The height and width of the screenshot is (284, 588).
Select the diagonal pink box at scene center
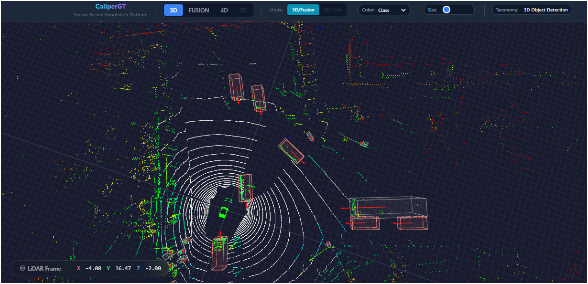tap(292, 151)
